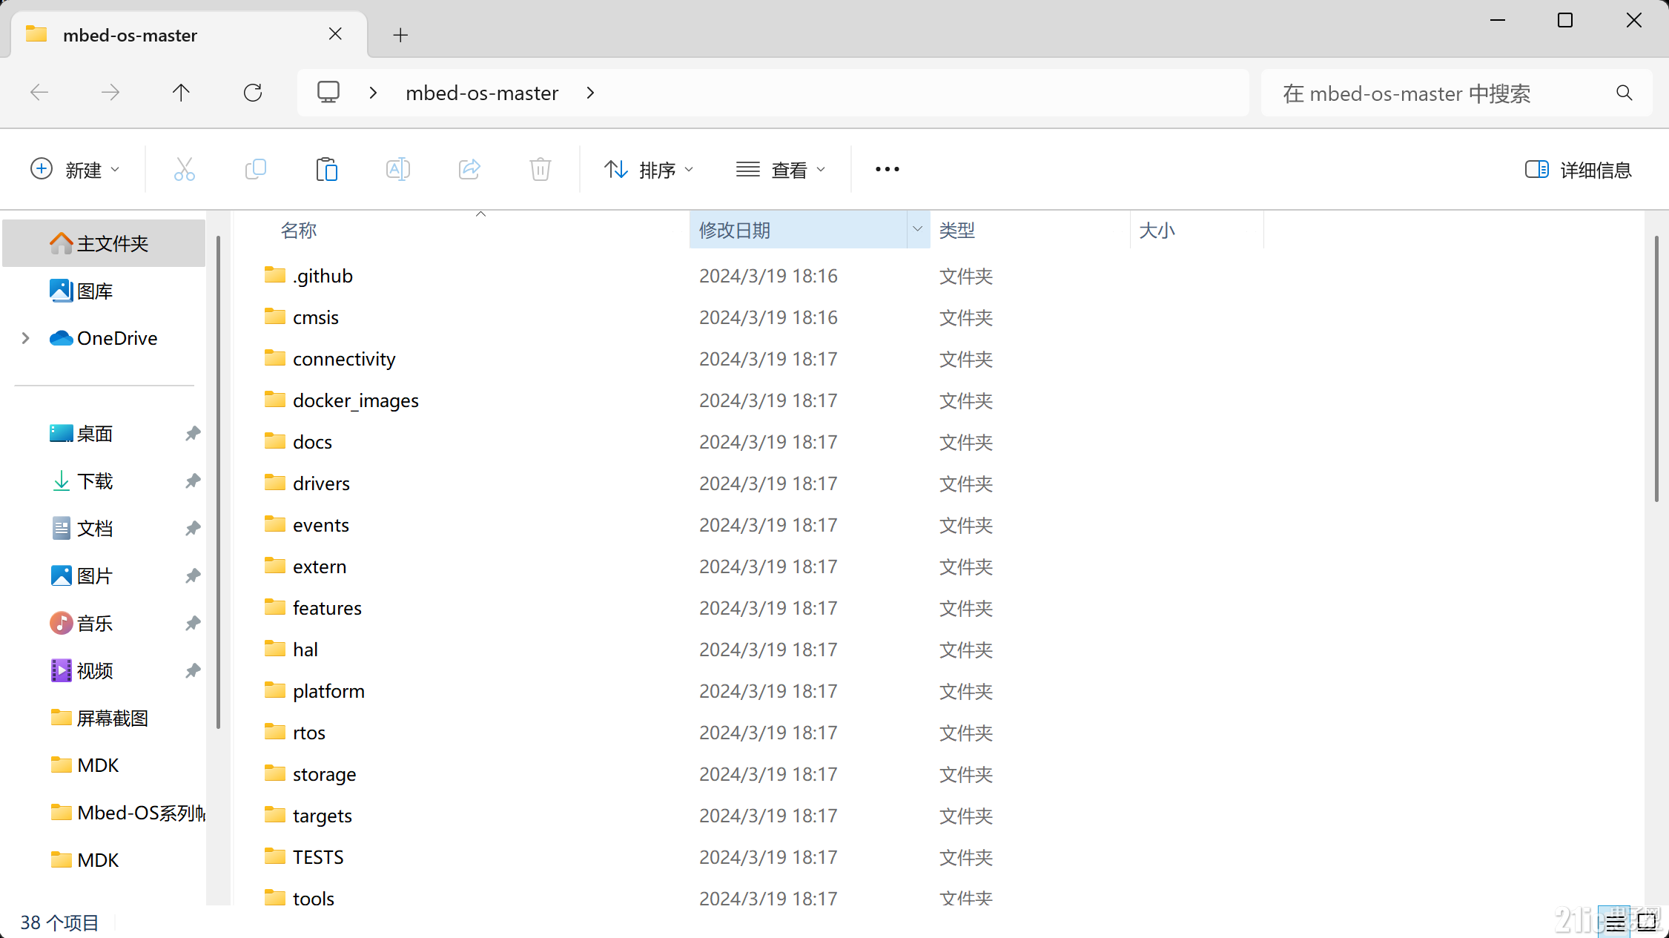
Task: Select the connectivity folder icon
Action: 275,358
